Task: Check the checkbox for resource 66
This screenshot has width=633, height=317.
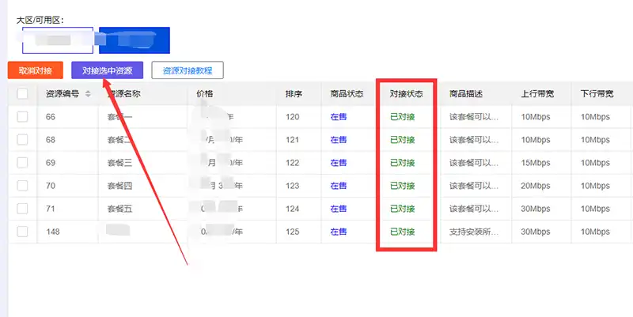Action: [22, 117]
